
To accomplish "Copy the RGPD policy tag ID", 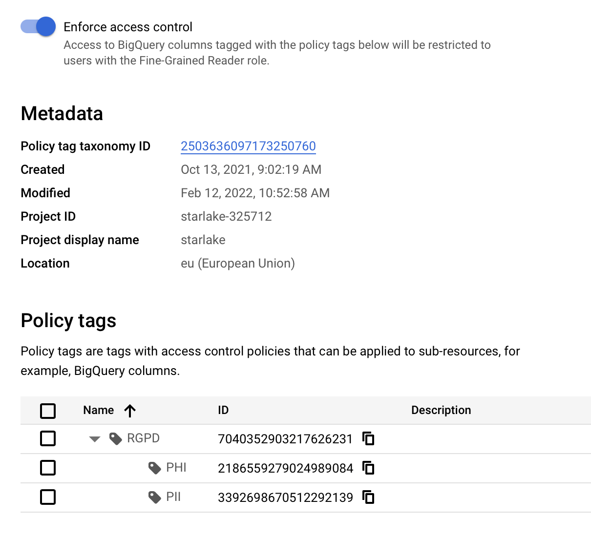I will [x=368, y=438].
